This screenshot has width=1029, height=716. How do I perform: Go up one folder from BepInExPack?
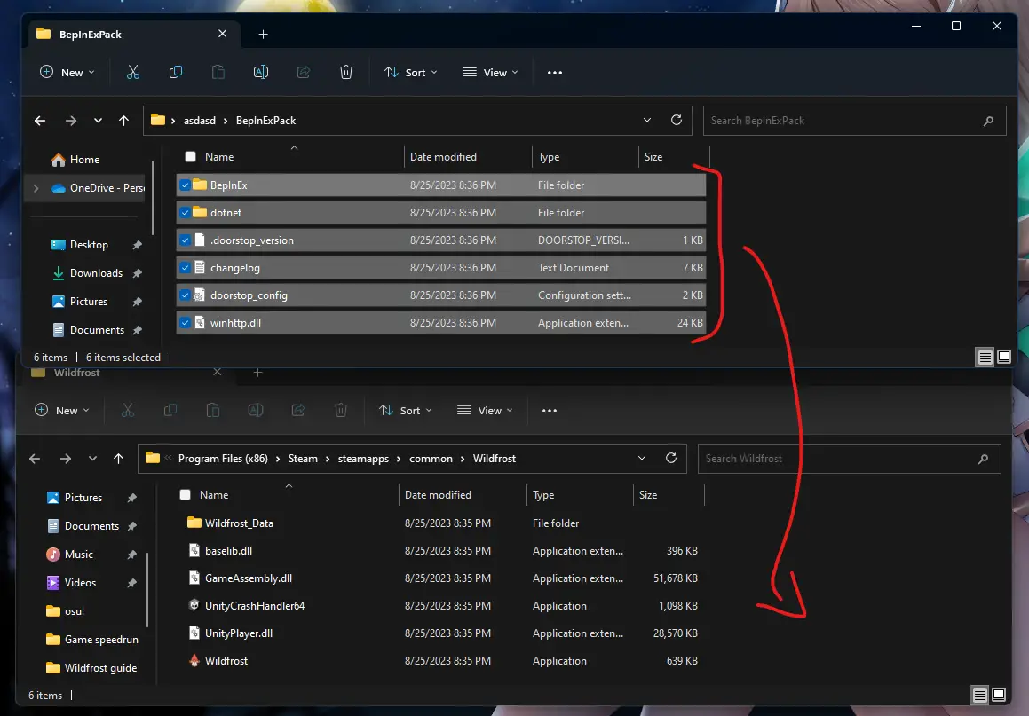click(x=123, y=121)
